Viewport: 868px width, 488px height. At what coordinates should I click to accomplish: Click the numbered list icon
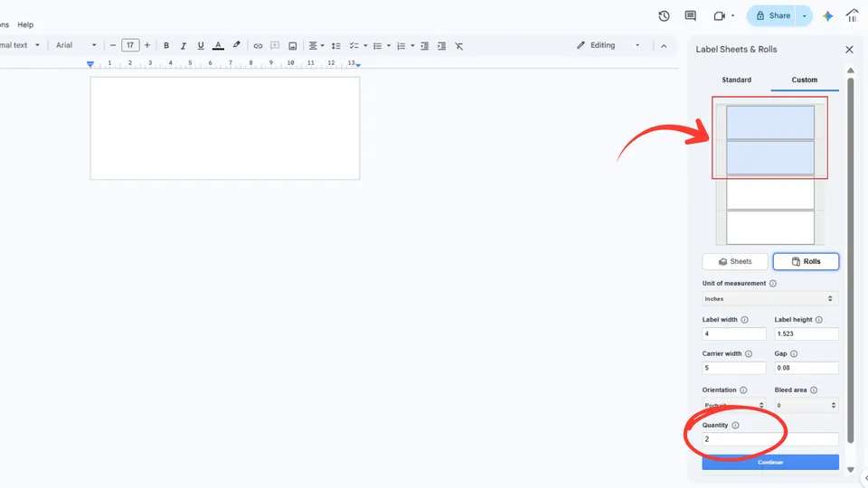pos(401,46)
